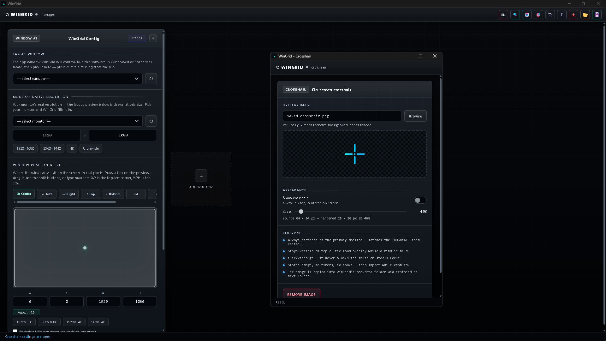Viewport: 606px width, 341px height.
Task: Click the red warning triangle icon
Action: coord(573,15)
